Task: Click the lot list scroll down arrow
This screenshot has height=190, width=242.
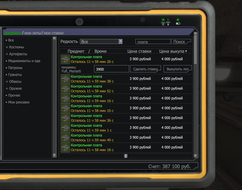Action: point(196,156)
